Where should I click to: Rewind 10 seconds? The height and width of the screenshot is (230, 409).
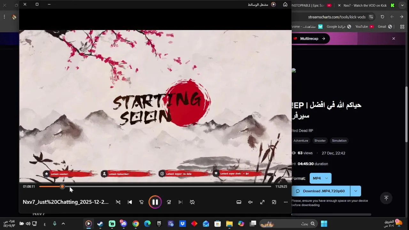coord(142,202)
